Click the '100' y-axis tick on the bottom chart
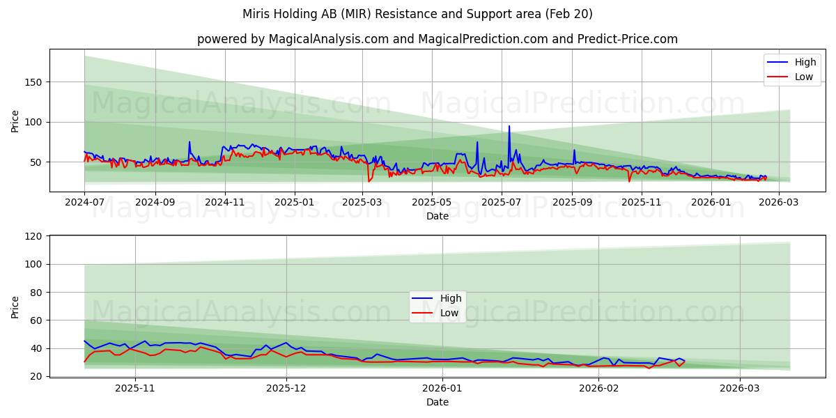This screenshot has width=836, height=418. coord(35,265)
